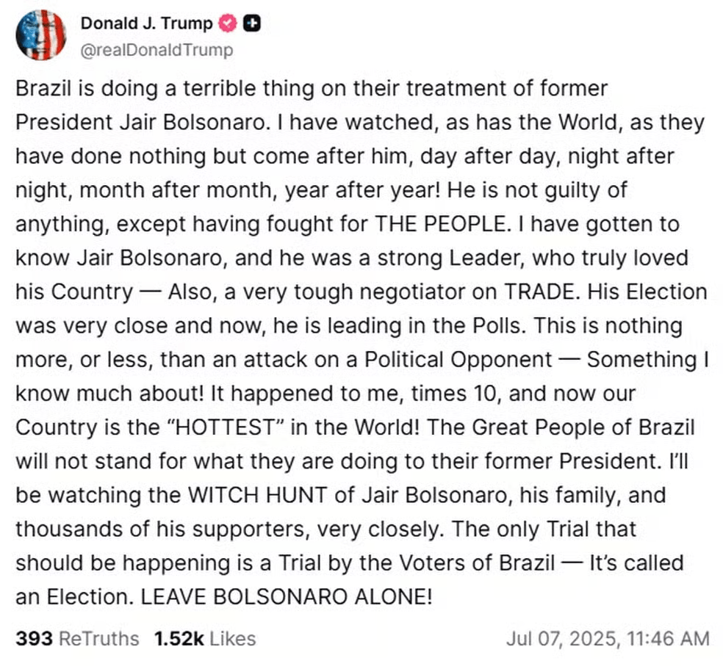
Task: View the 393 ReTruths list
Action: tap(77, 638)
